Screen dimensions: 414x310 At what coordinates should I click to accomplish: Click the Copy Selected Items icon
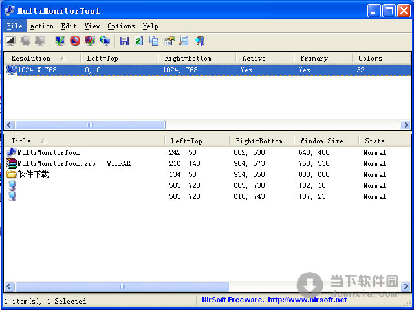154,41
